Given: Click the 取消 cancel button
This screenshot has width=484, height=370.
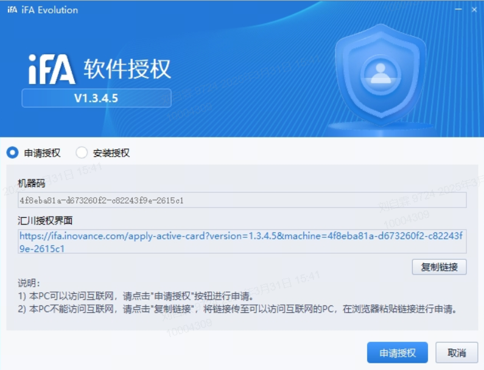Looking at the screenshot, I should click(x=457, y=352).
